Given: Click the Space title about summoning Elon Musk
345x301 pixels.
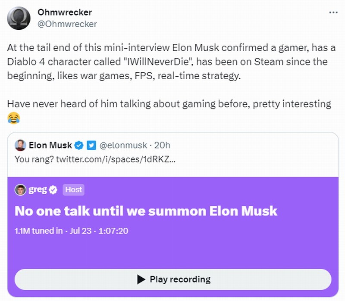Looking at the screenshot, I should (146, 211).
